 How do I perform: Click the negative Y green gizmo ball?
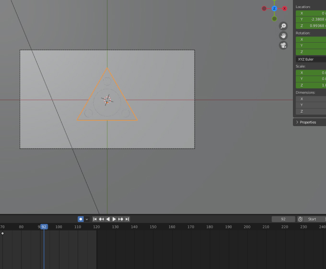click(274, 19)
